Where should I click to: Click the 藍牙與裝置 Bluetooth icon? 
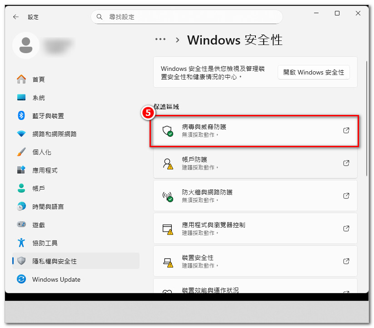pos(21,116)
